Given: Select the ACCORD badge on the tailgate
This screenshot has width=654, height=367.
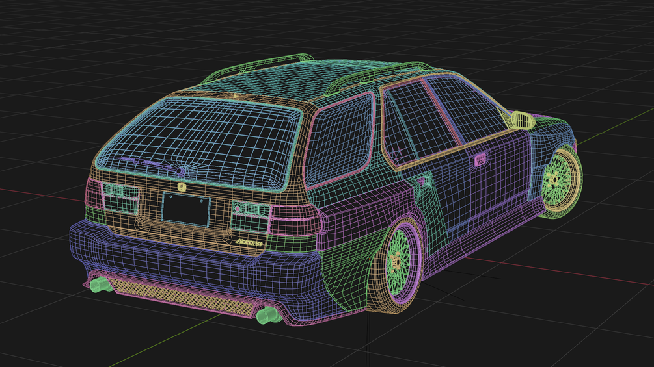Looking at the screenshot, I should pyautogui.click(x=249, y=242).
